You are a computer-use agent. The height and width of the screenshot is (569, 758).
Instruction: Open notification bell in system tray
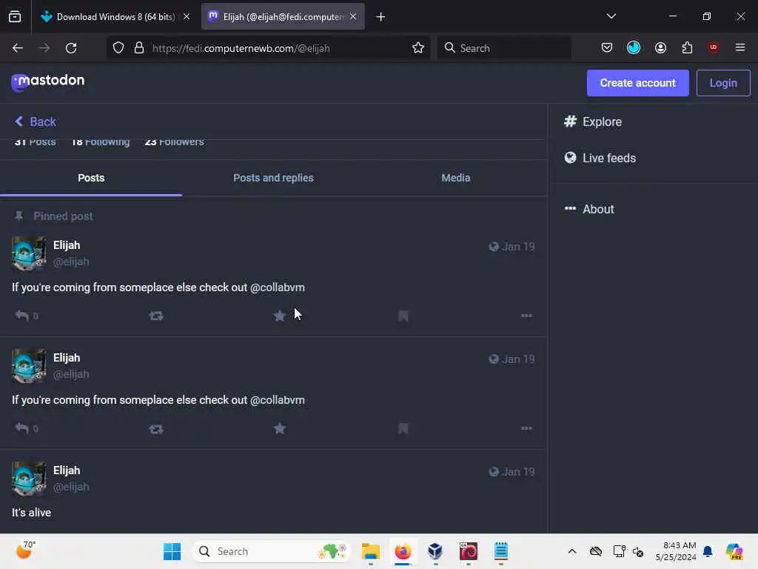(x=708, y=551)
